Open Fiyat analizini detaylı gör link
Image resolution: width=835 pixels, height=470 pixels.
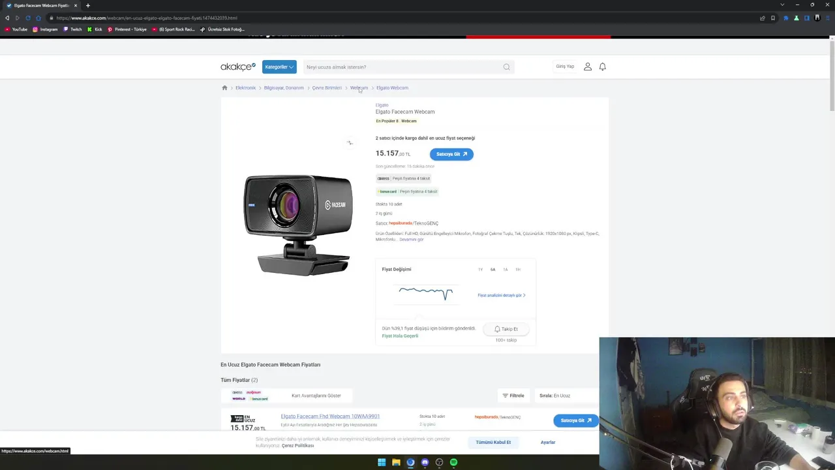(501, 295)
